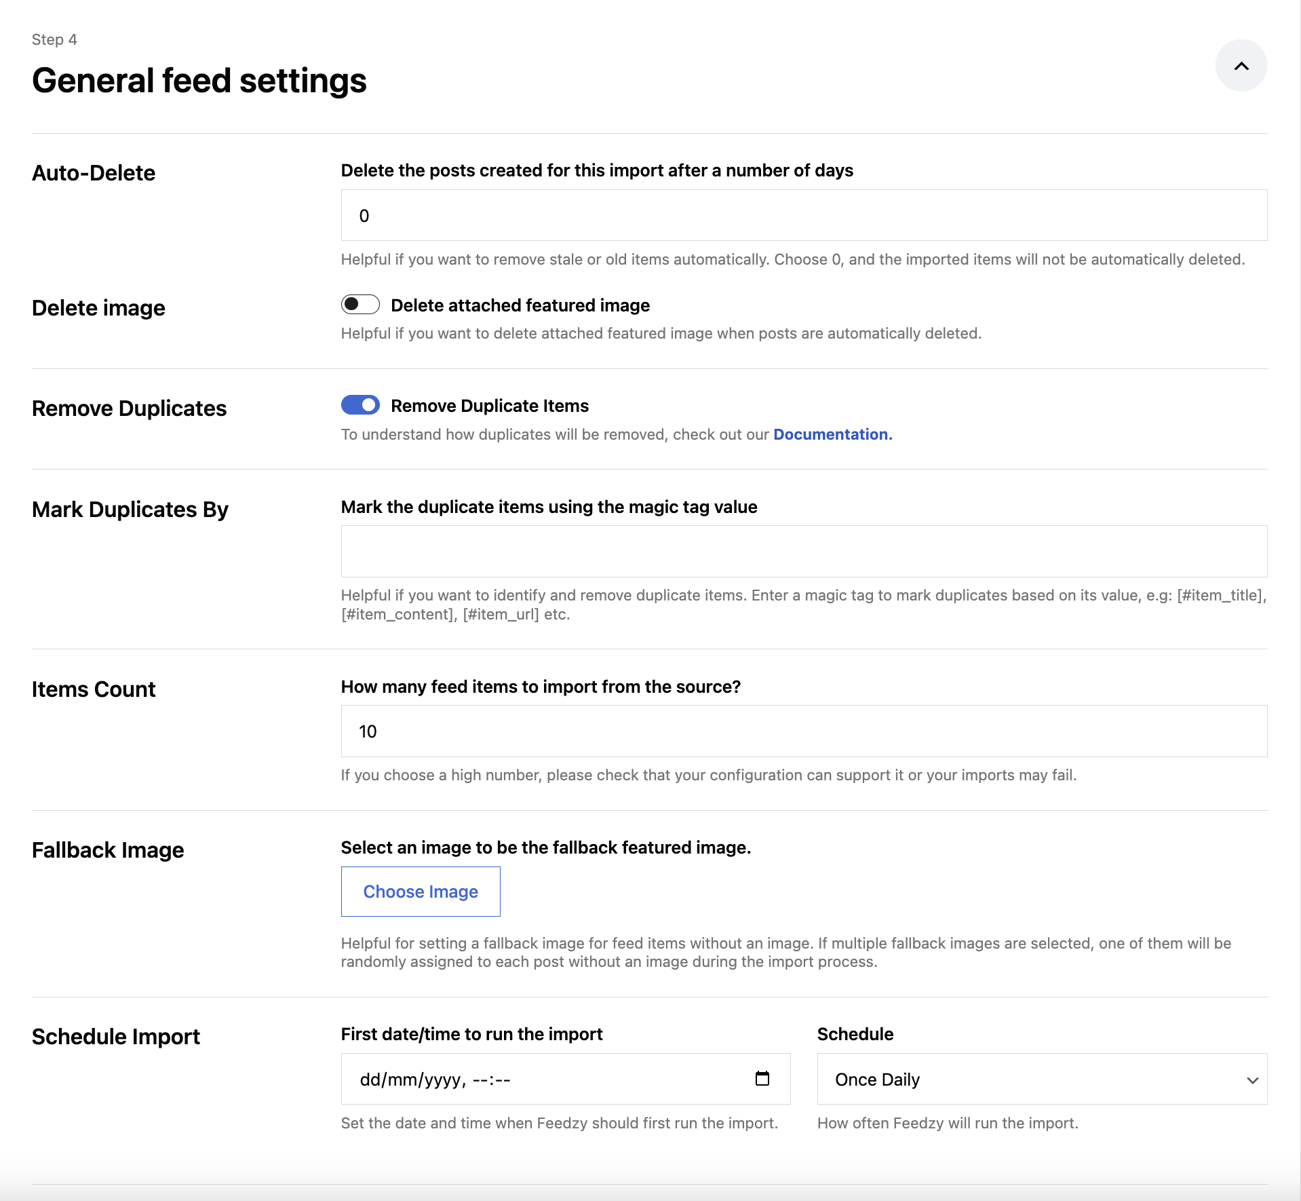Click the 'Remove Duplicate Items' label text
Image resolution: width=1301 pixels, height=1201 pixels.
coord(490,406)
